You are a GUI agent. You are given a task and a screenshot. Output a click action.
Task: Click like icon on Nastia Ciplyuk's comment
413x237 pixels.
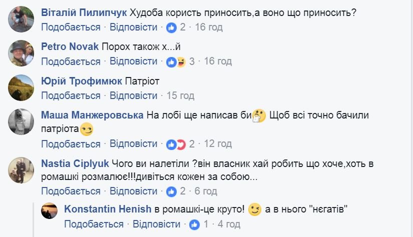171,191
